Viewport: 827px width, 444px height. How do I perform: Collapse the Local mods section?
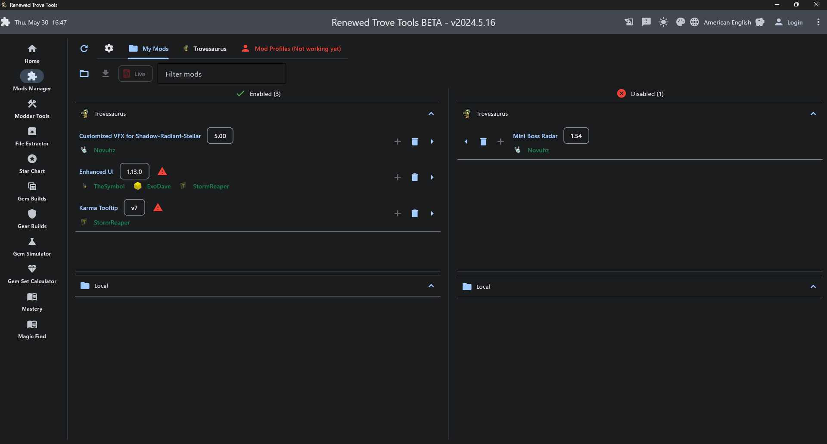tap(431, 285)
